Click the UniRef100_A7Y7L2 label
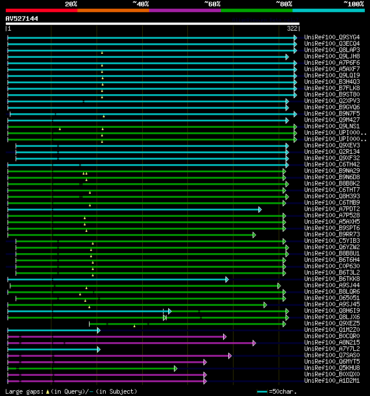 tap(332, 349)
